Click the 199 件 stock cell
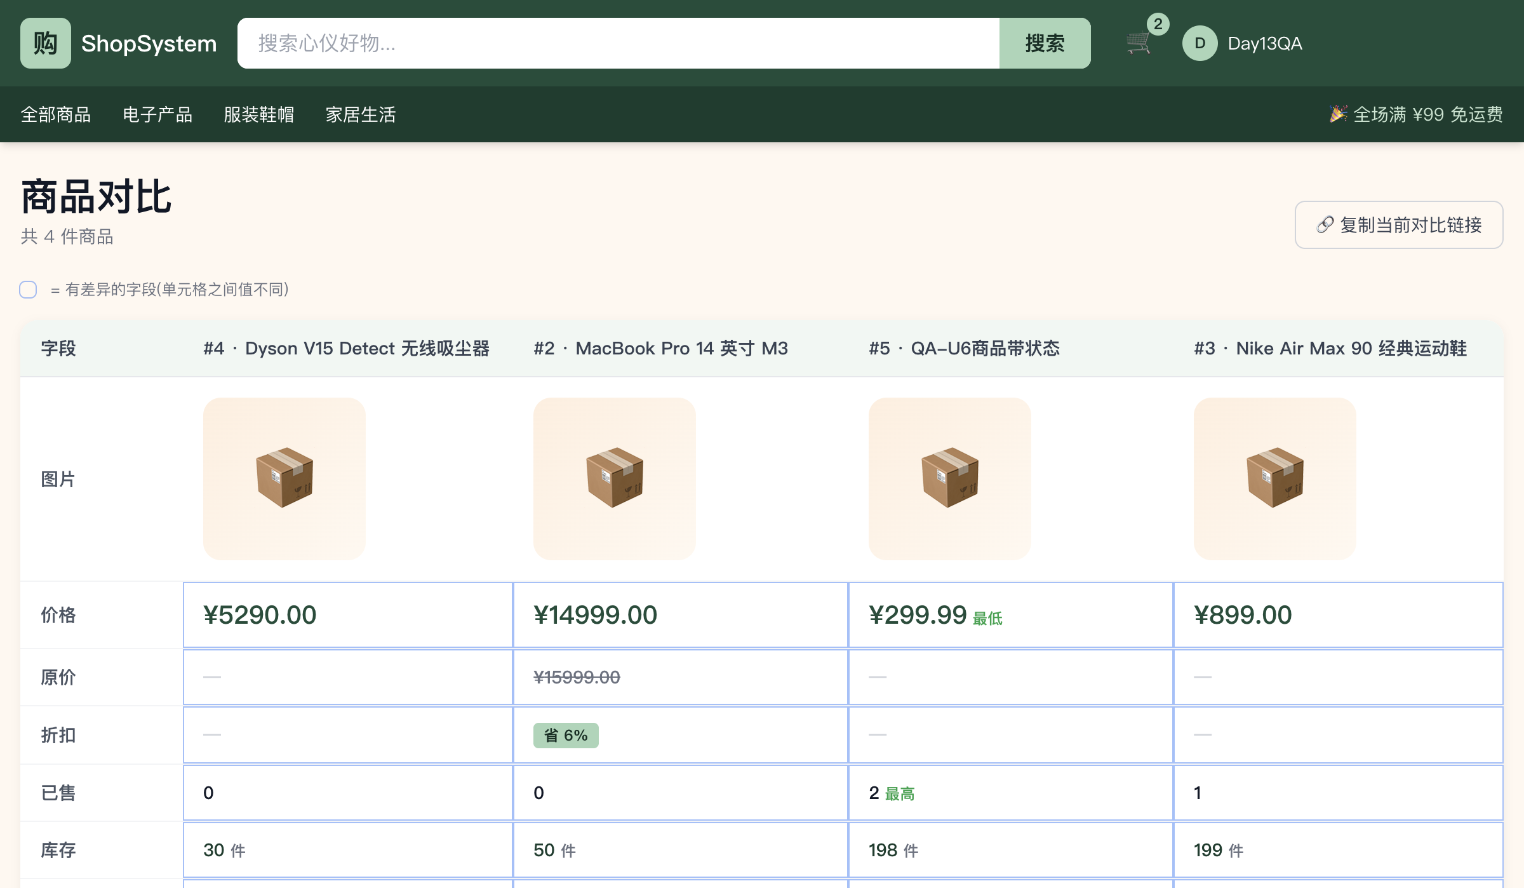Image resolution: width=1524 pixels, height=888 pixels. pyautogui.click(x=1339, y=850)
